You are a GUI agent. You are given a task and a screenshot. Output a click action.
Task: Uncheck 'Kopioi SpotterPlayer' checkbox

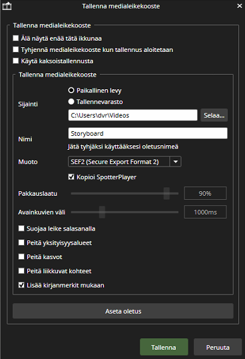coord(71,177)
